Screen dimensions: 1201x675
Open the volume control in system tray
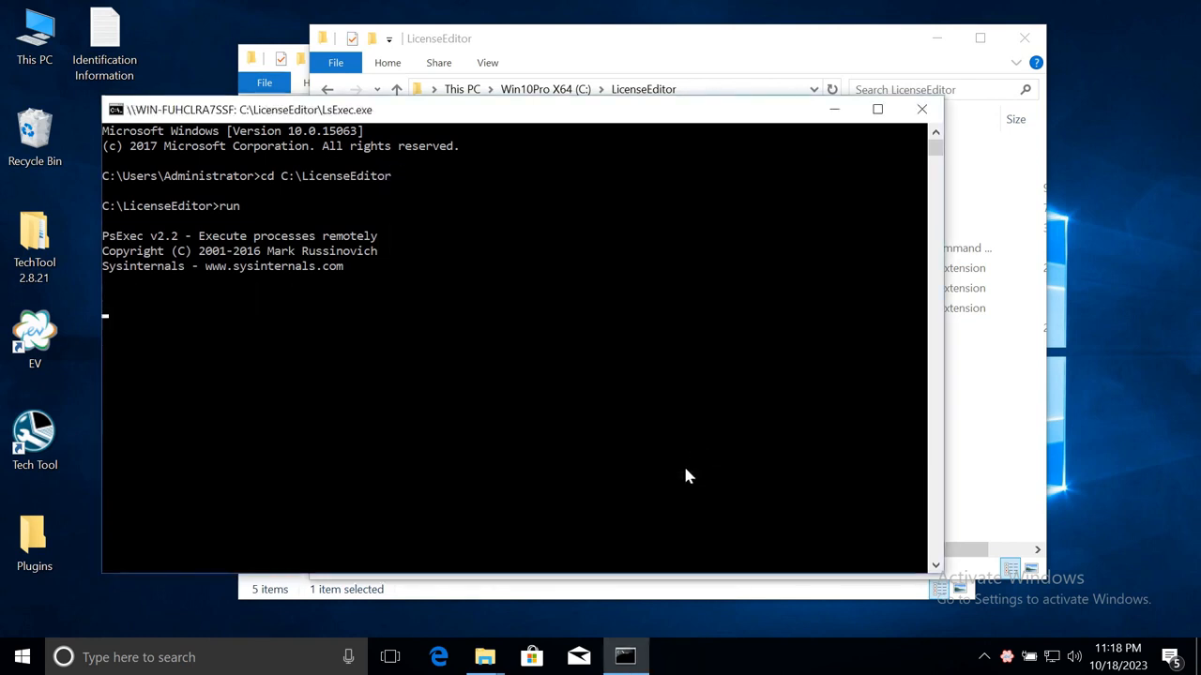click(1075, 656)
